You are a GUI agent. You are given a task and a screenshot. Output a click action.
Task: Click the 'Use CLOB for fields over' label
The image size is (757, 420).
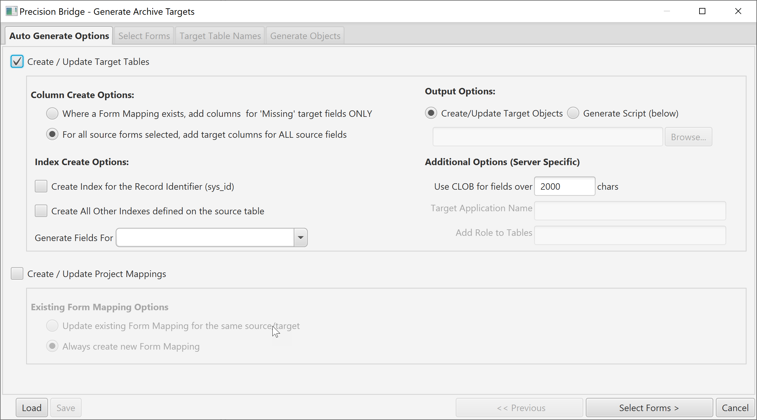pos(483,187)
